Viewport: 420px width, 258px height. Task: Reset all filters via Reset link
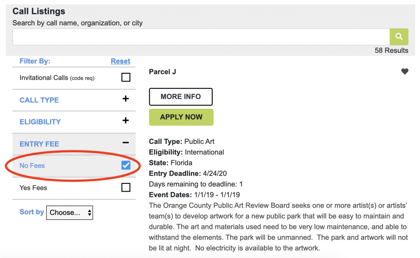[120, 61]
